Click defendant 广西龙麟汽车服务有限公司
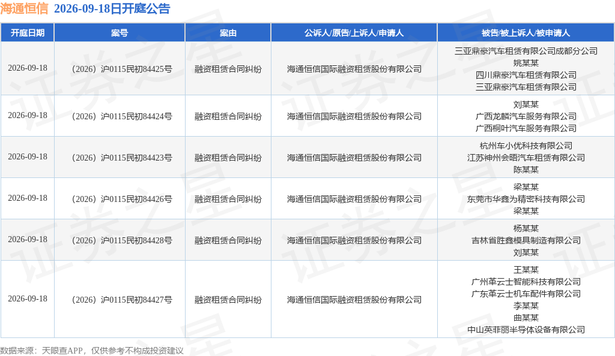This screenshot has width=615, height=356. [526, 116]
